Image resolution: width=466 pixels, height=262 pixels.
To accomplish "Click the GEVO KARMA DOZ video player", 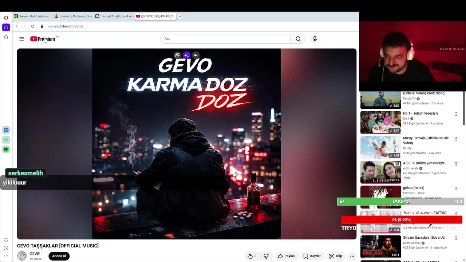I will pyautogui.click(x=186, y=144).
